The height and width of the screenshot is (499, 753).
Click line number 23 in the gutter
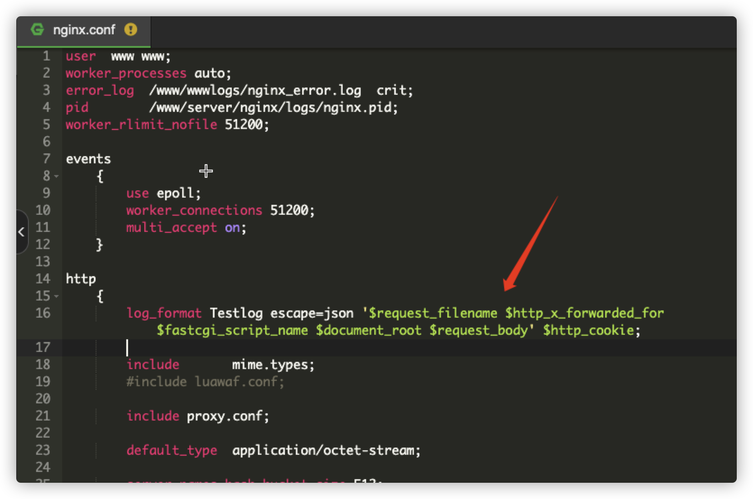coord(43,450)
